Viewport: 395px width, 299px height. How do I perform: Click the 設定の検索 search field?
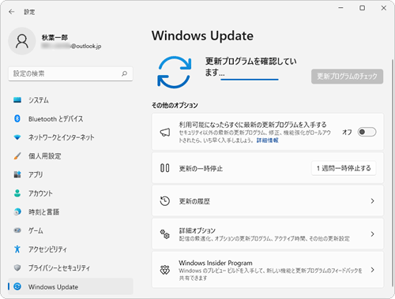[x=70, y=73]
